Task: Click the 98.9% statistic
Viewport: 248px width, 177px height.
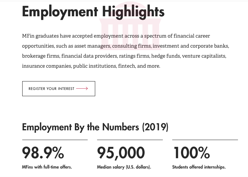Action: pyautogui.click(x=43, y=153)
